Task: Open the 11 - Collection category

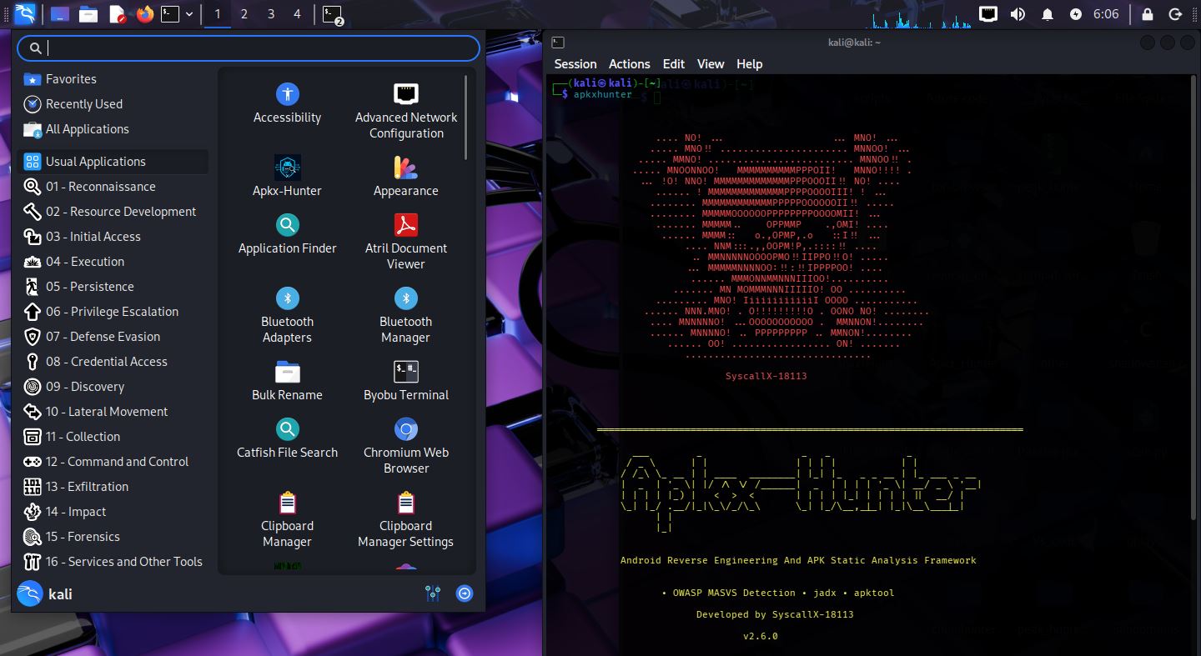Action: pos(113,437)
